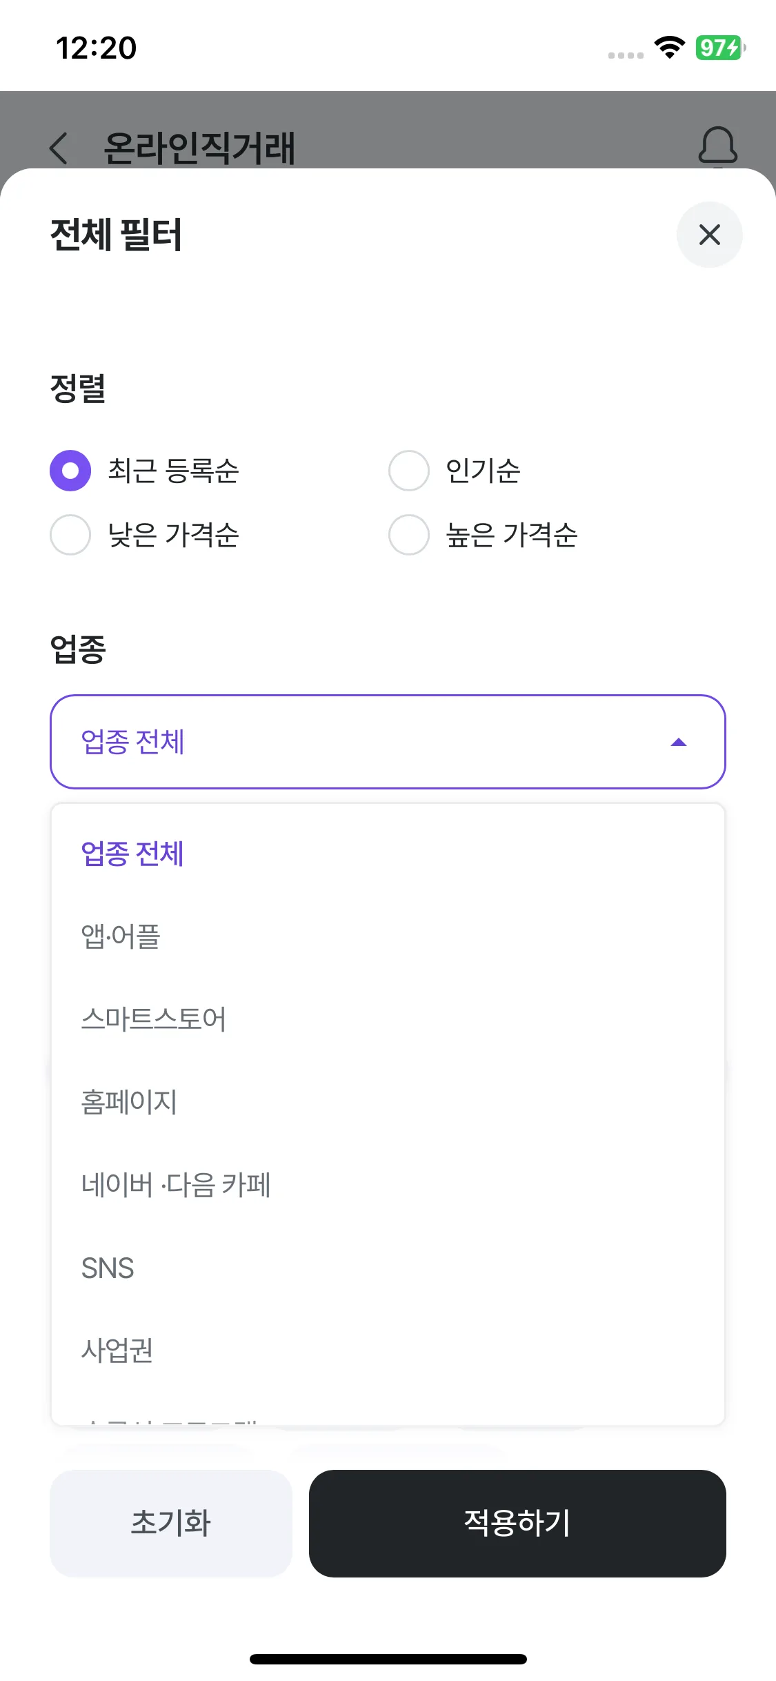776x1681 pixels.
Task: Collapse the 업종 전체 dropdown arrow
Action: point(679,742)
